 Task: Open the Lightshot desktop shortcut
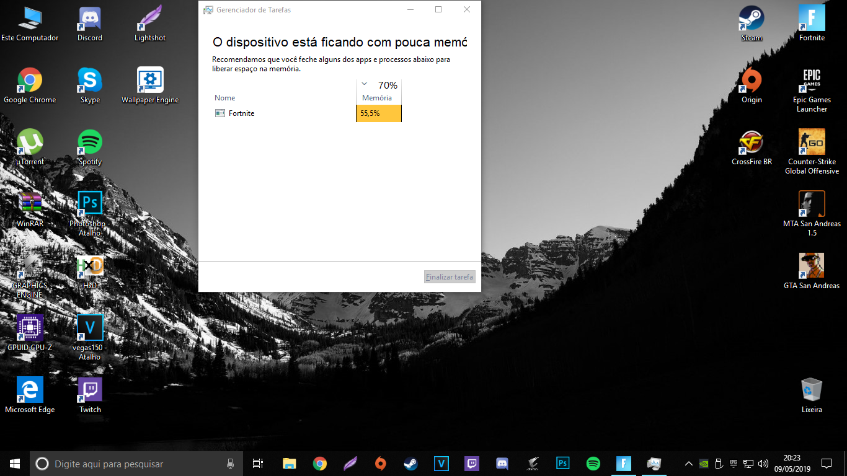pos(150,24)
